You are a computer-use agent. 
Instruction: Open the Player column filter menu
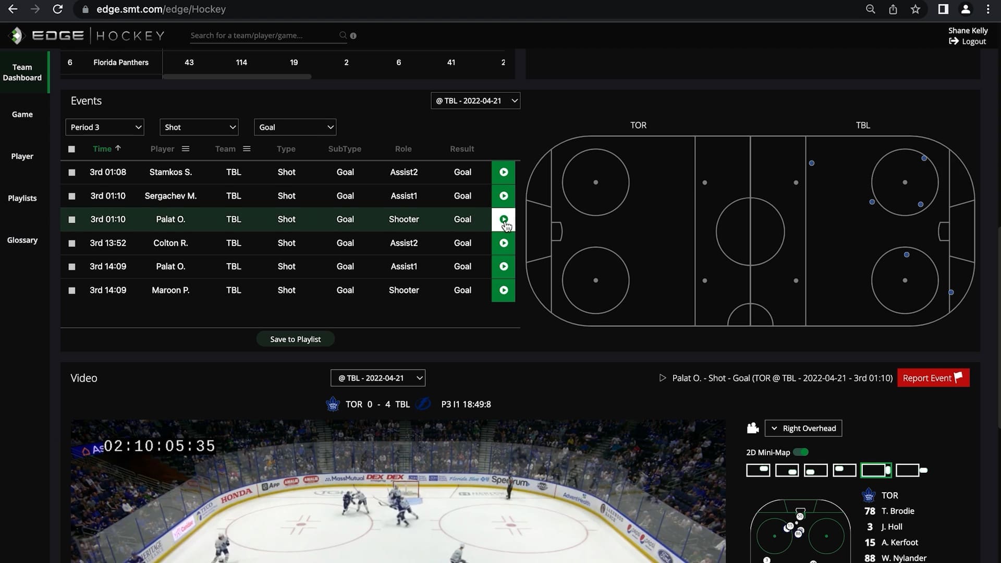(186, 149)
